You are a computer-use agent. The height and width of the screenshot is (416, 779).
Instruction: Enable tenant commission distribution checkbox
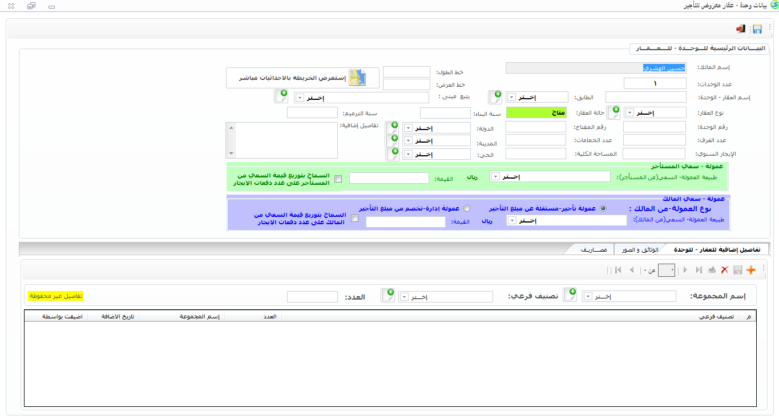click(338, 179)
